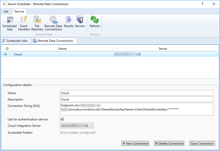Click the Save Connection button
The width and height of the screenshot is (220, 151).
coord(202,144)
